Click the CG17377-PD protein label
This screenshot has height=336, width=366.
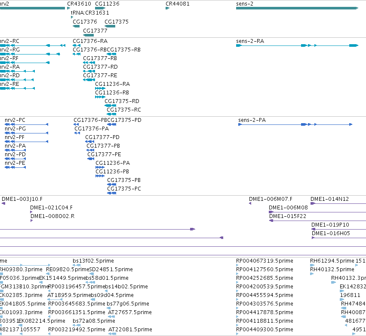(x=102, y=137)
